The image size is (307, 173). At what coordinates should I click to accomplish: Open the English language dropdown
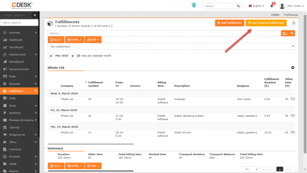point(256,6)
